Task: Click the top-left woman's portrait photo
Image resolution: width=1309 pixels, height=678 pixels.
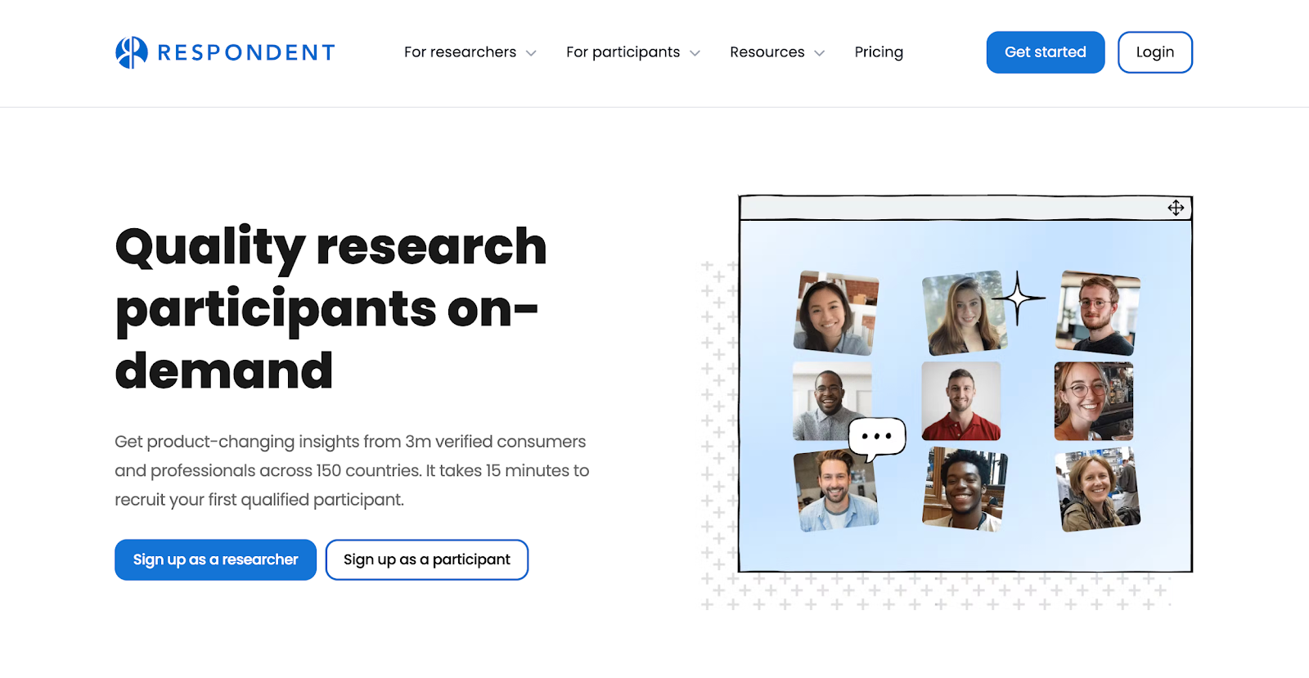Action: (835, 312)
